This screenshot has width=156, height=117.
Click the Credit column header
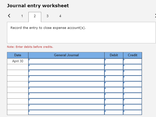pyautogui.click(x=133, y=55)
